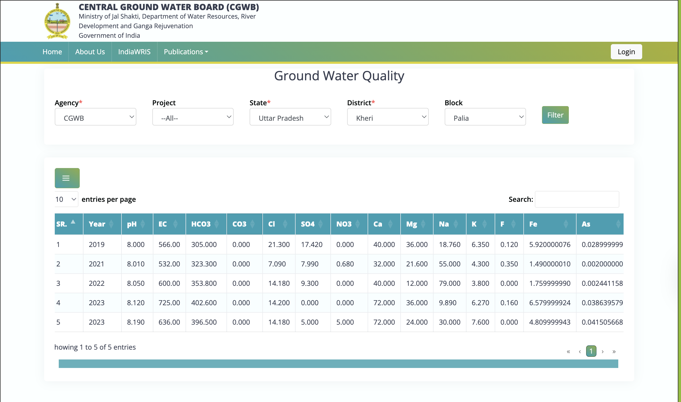Image resolution: width=681 pixels, height=402 pixels.
Task: Sort table by Fe column
Action: [550, 224]
